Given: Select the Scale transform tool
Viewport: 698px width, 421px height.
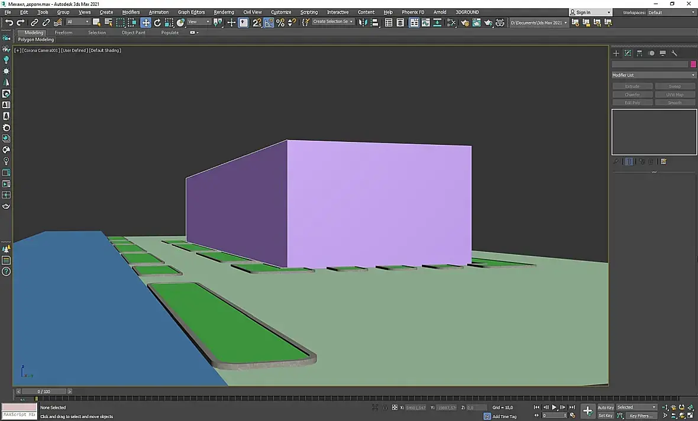Looking at the screenshot, I should 169,22.
